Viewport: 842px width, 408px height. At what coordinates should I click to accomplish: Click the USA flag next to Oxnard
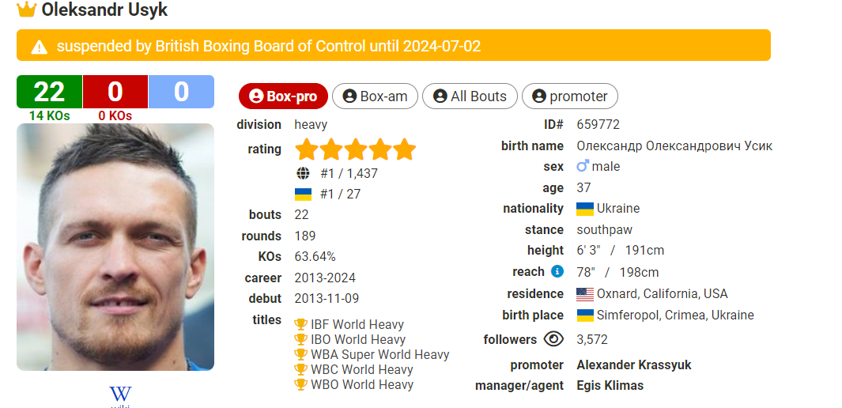[x=585, y=294]
